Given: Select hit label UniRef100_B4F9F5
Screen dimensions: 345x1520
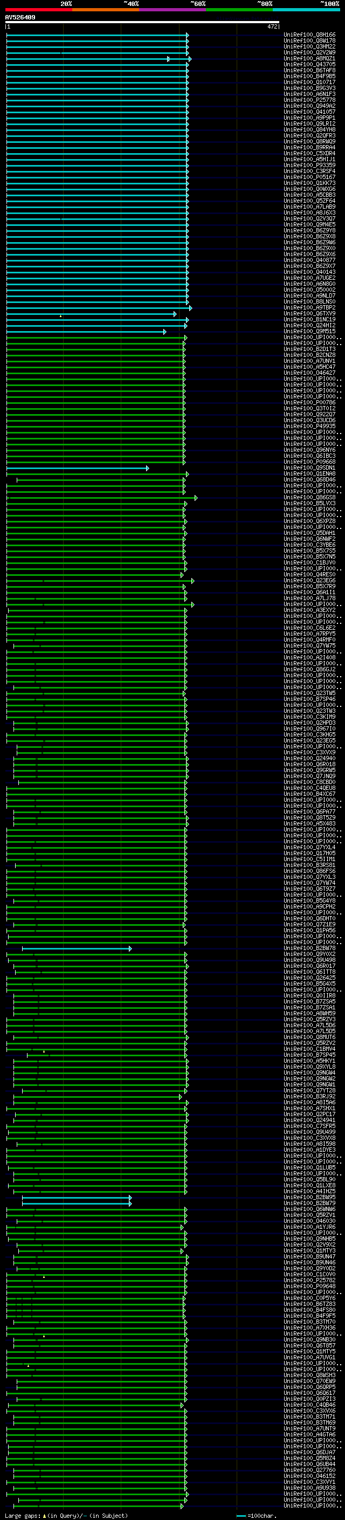Looking at the screenshot, I should tap(309, 1316).
